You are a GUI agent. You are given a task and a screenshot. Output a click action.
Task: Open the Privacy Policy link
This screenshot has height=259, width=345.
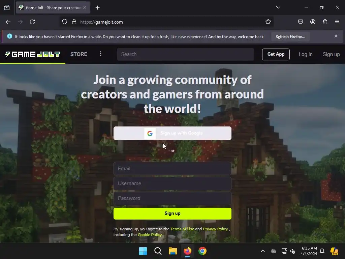(215, 229)
